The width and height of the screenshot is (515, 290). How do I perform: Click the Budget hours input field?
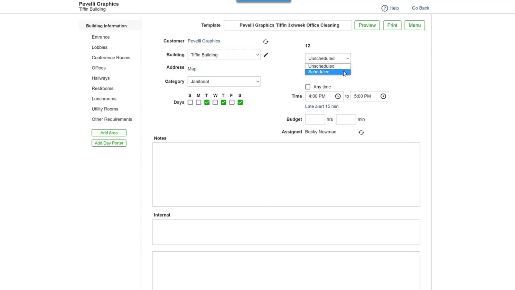[x=315, y=119]
